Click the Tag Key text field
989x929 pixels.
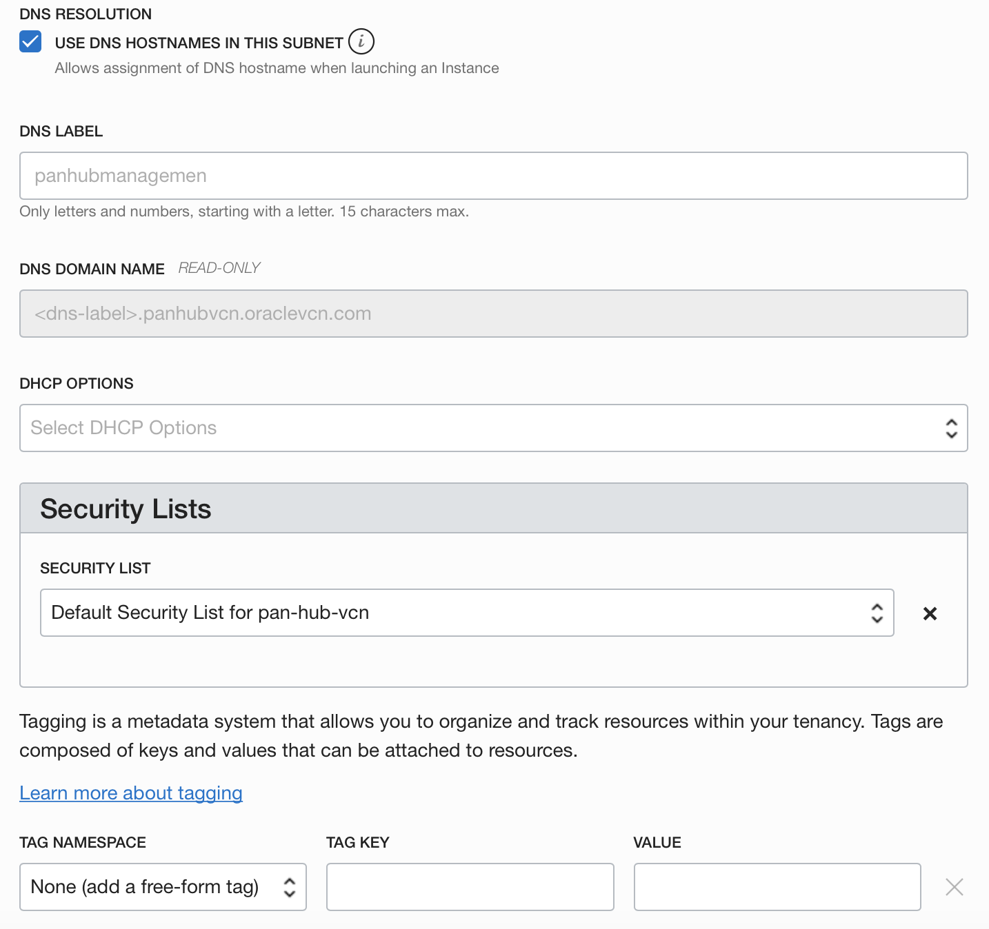tap(470, 887)
